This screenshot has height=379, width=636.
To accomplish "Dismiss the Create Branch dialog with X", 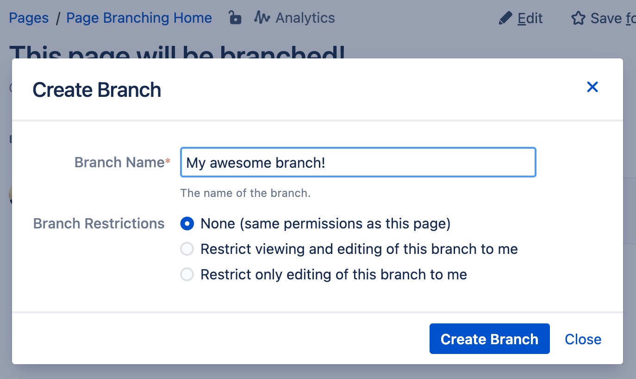I will pos(592,87).
